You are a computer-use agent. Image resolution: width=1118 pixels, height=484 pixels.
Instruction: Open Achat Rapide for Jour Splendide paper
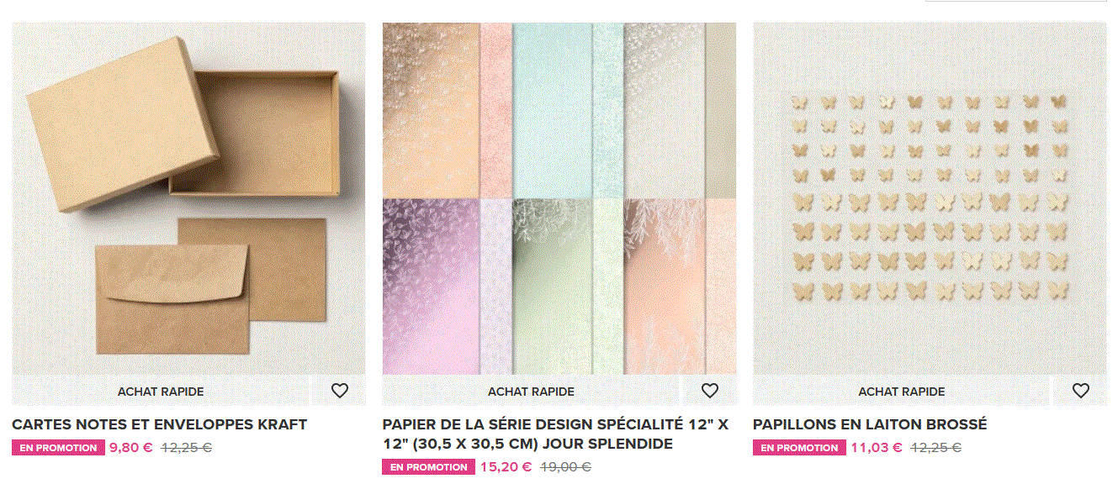coord(531,392)
